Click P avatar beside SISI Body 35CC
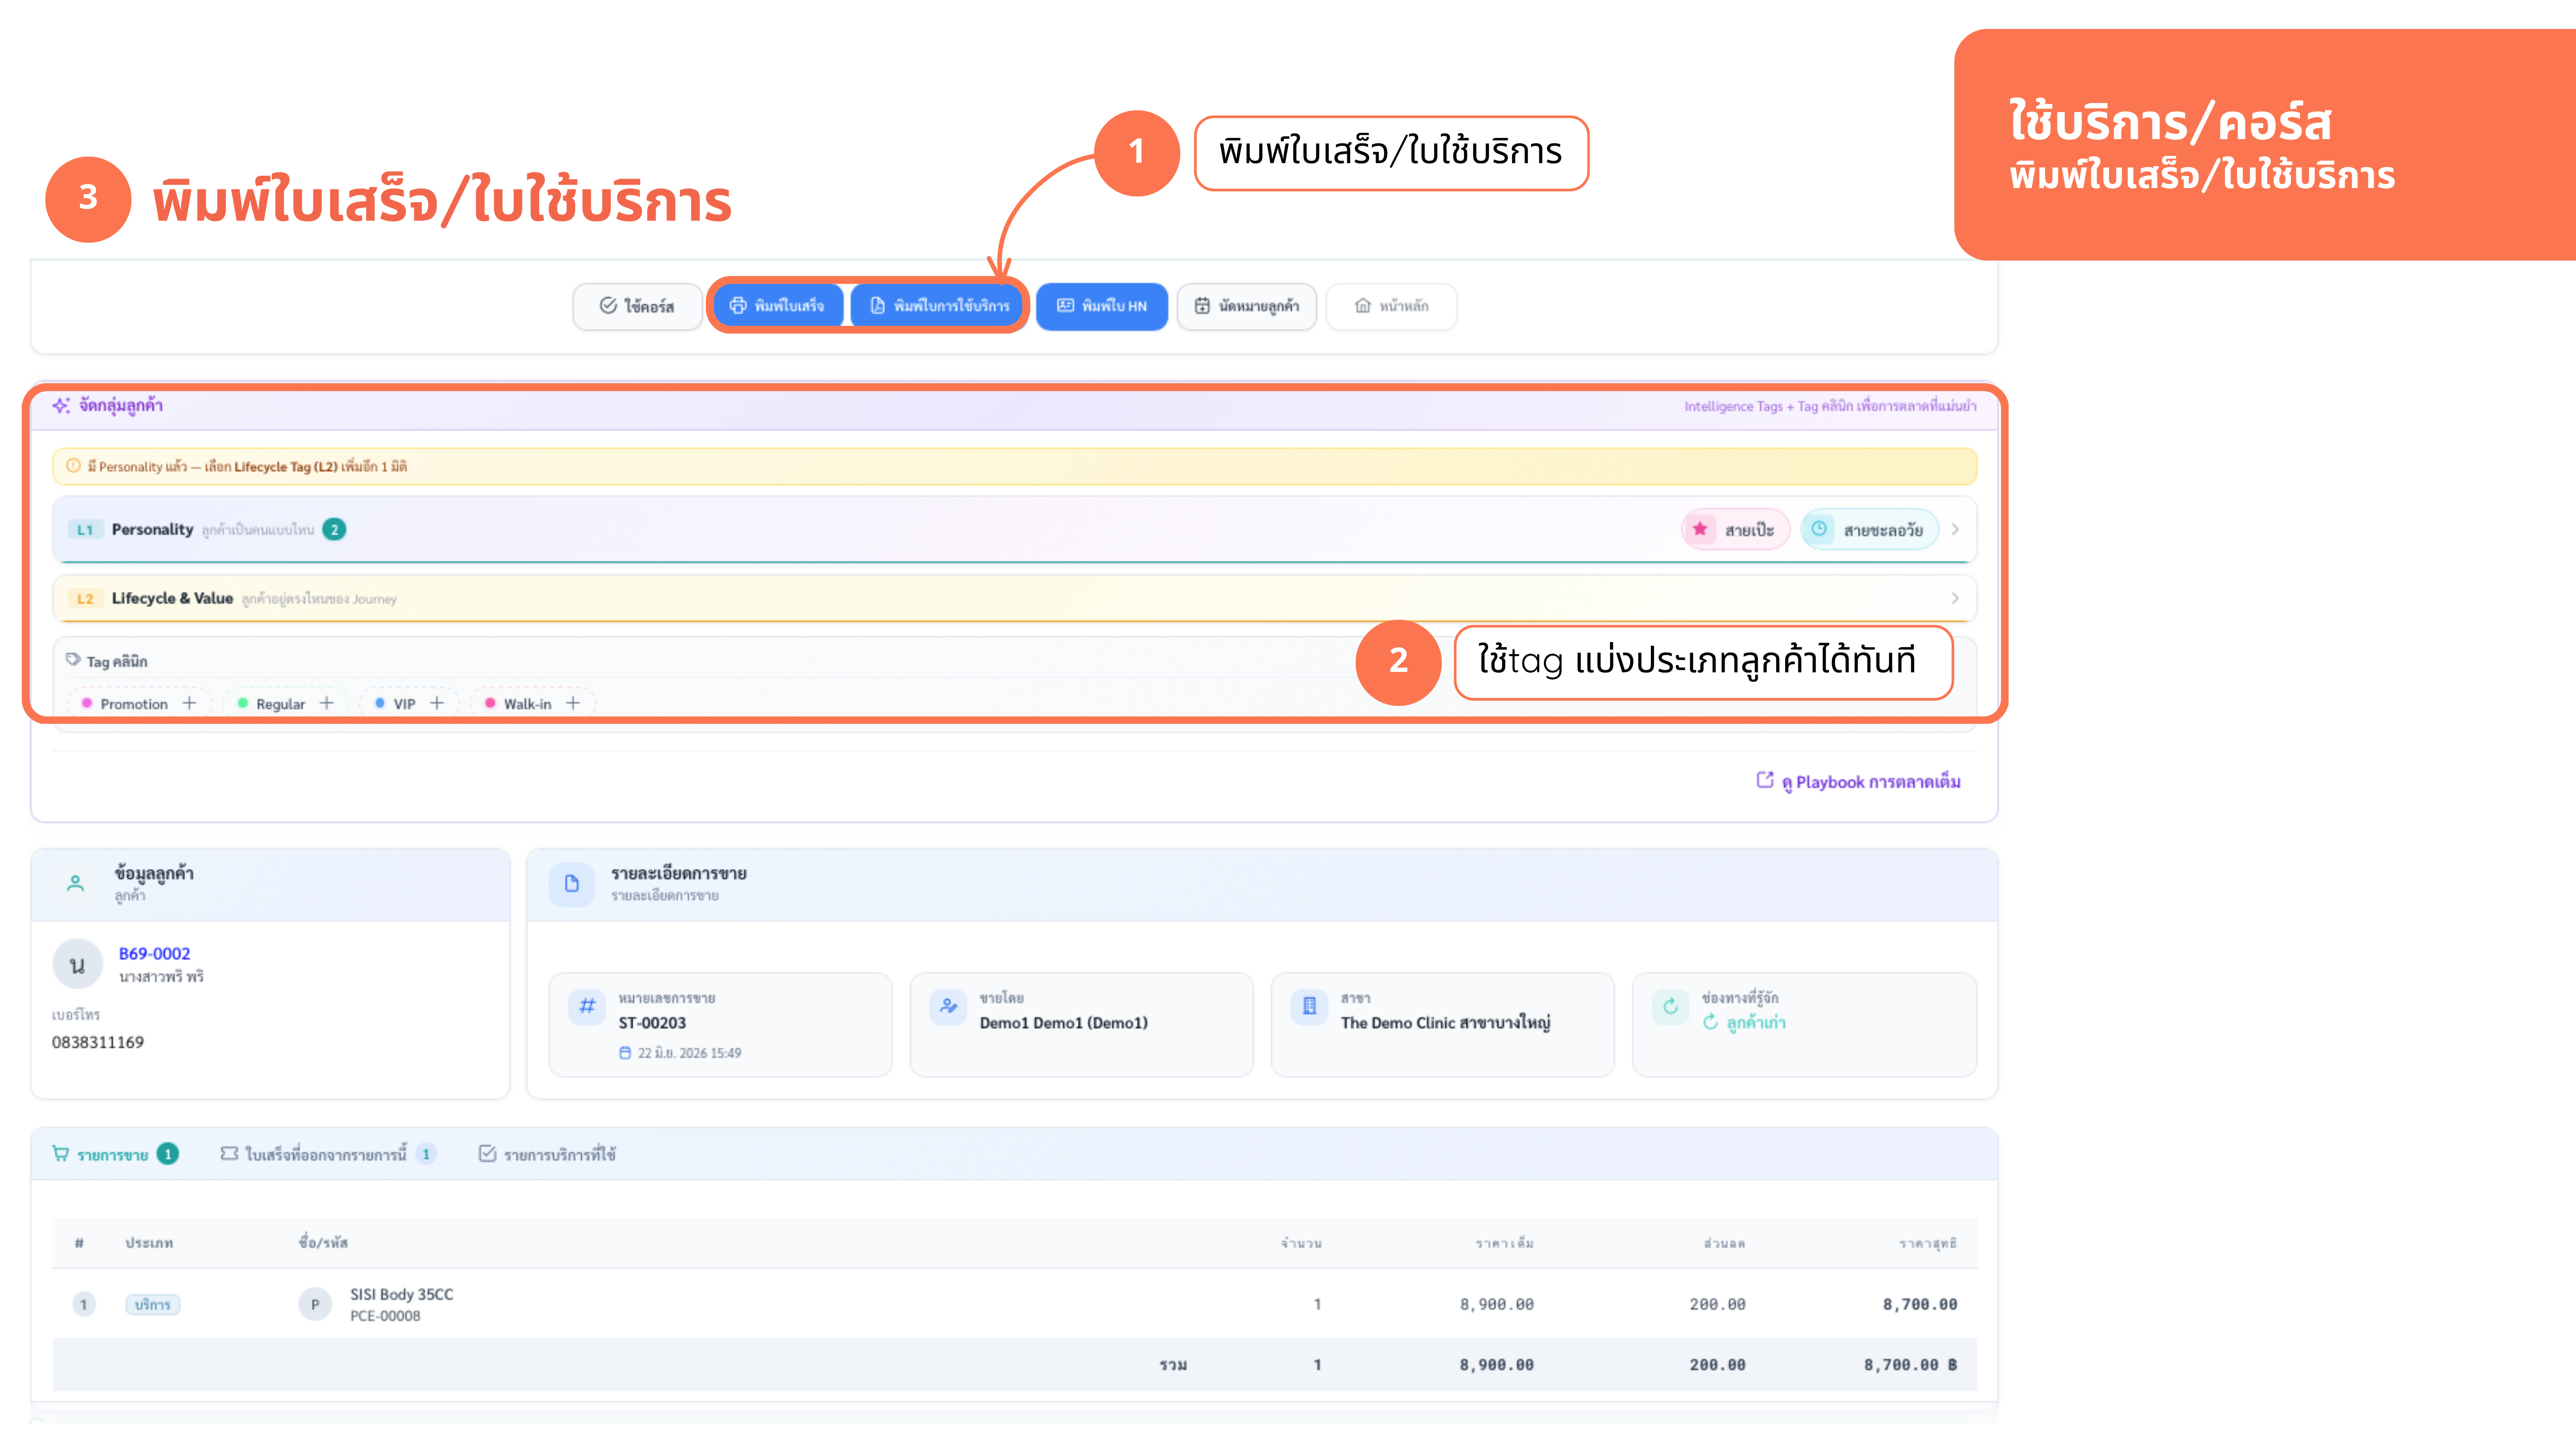Viewport: 2576px width, 1449px height. tap(315, 1304)
